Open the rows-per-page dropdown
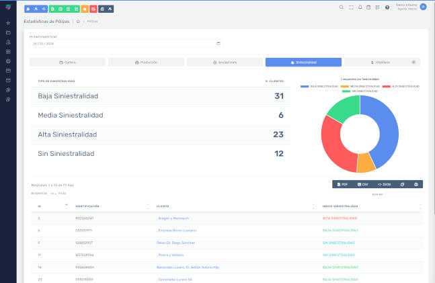Viewport: 435px width, 283px height. [x=52, y=193]
